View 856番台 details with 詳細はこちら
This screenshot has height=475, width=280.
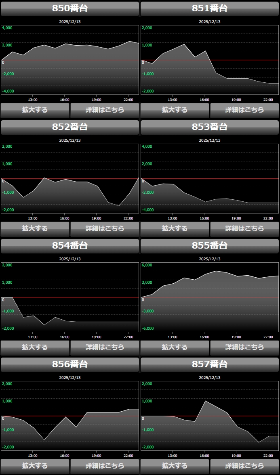pyautogui.click(x=105, y=466)
